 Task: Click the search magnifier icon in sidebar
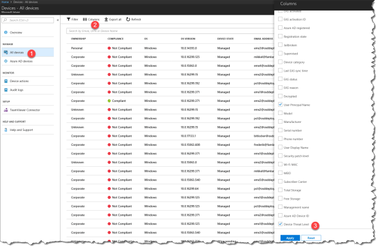[x=6, y=20]
